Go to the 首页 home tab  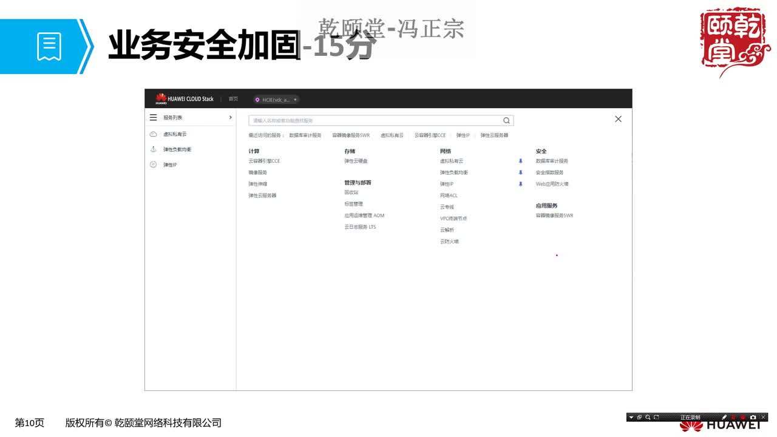pos(233,99)
